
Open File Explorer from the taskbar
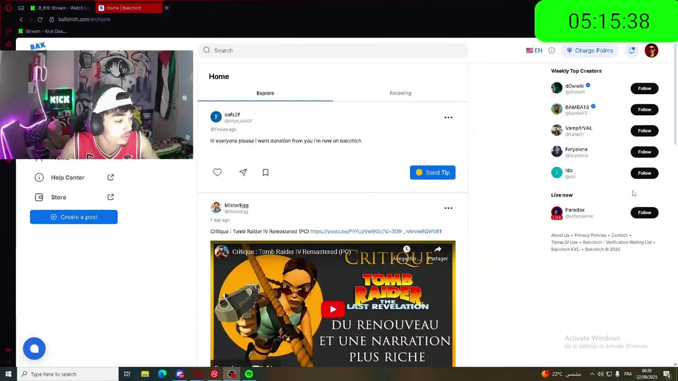click(145, 374)
